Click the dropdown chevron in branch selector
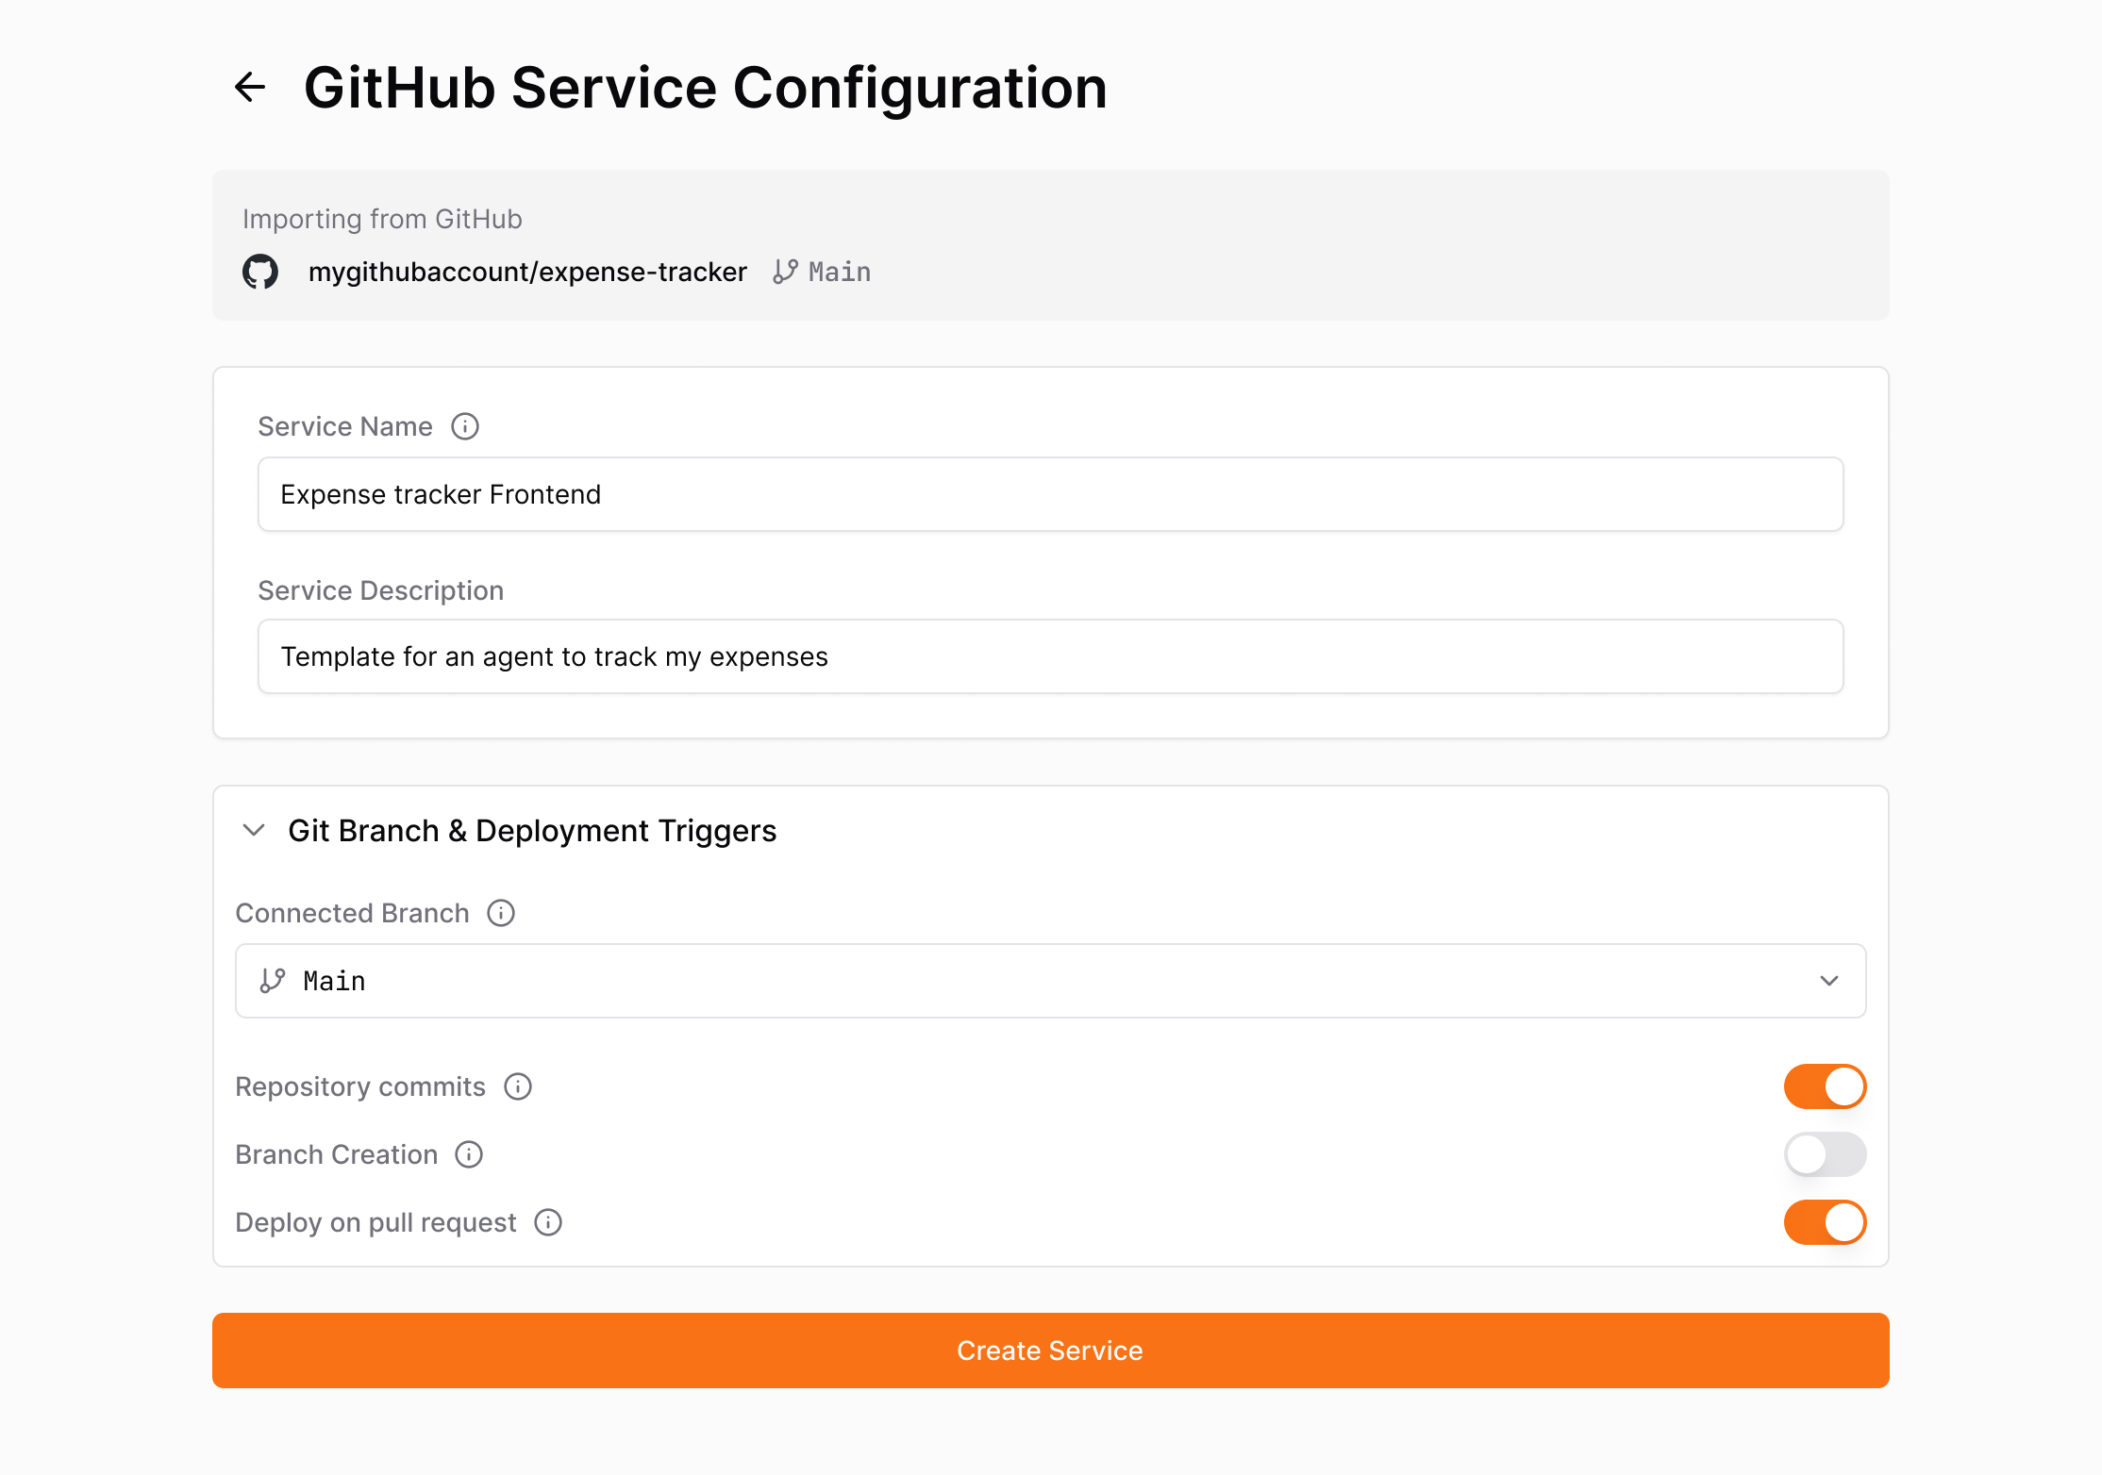The width and height of the screenshot is (2102, 1475). (1829, 981)
